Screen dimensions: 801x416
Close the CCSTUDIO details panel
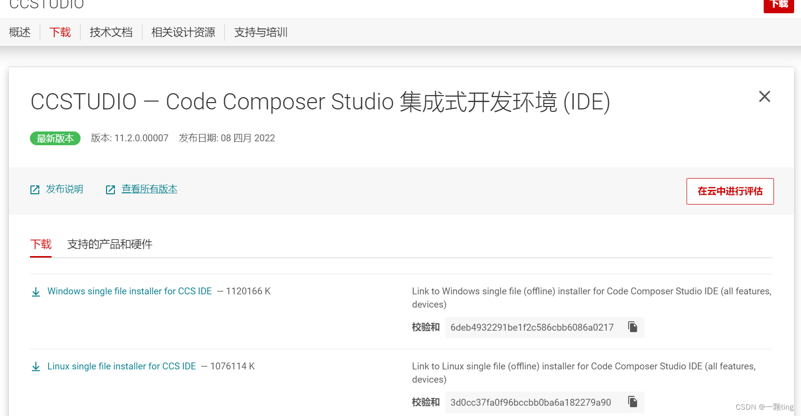(x=764, y=97)
